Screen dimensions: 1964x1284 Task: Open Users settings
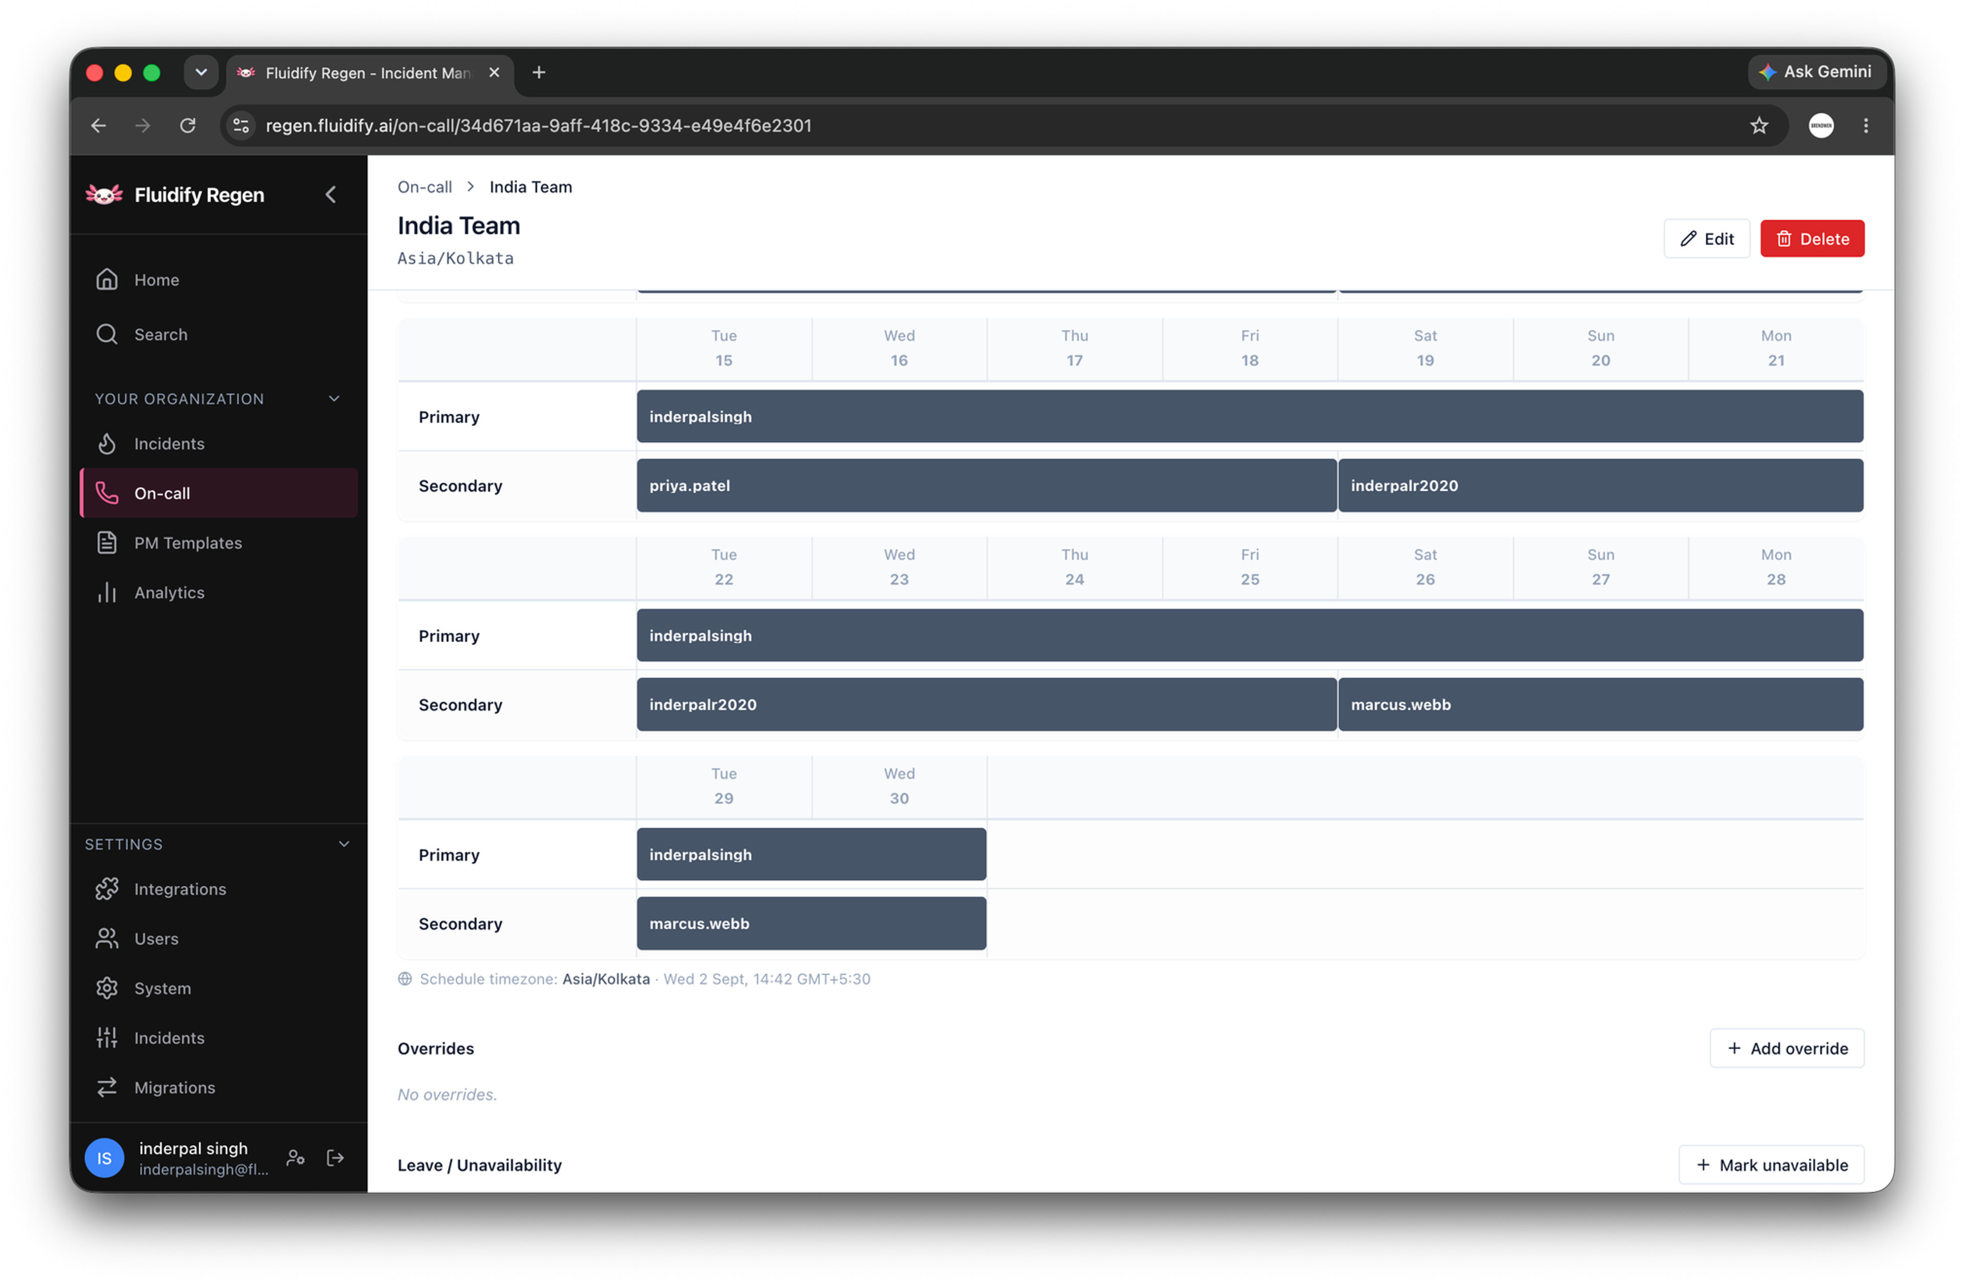tap(219, 938)
